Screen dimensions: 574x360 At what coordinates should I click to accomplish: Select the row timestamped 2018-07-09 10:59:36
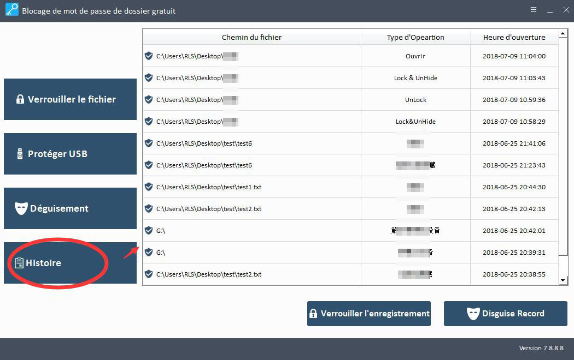[x=350, y=100]
